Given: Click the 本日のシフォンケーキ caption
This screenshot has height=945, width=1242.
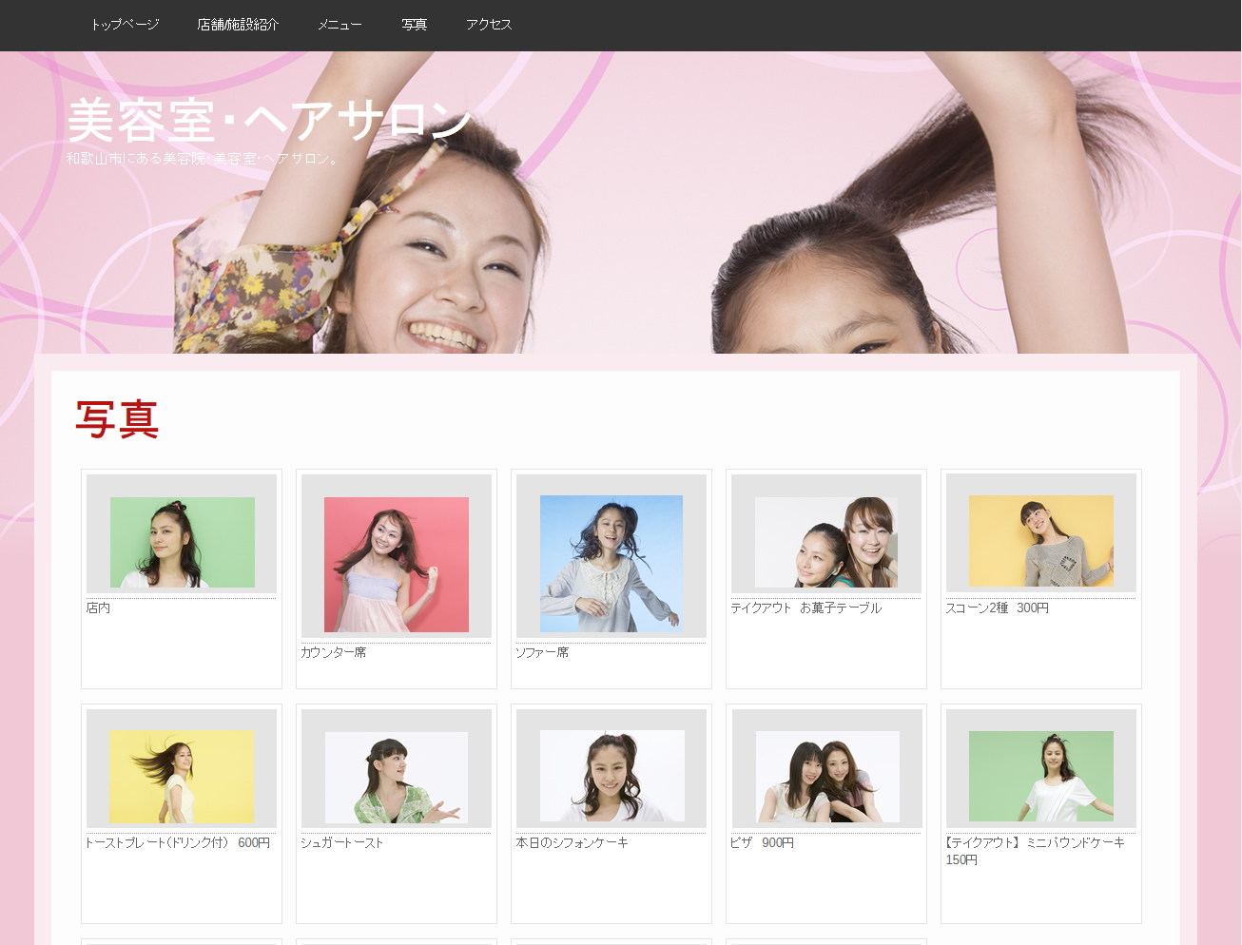Looking at the screenshot, I should [572, 842].
